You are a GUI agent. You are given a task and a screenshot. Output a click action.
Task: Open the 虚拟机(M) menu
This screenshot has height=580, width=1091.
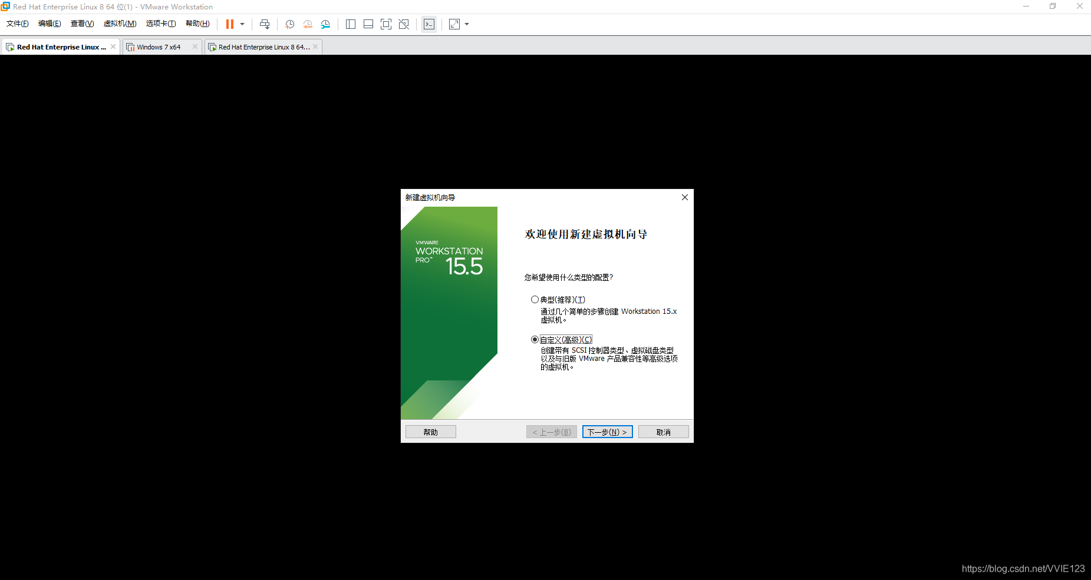tap(120, 24)
